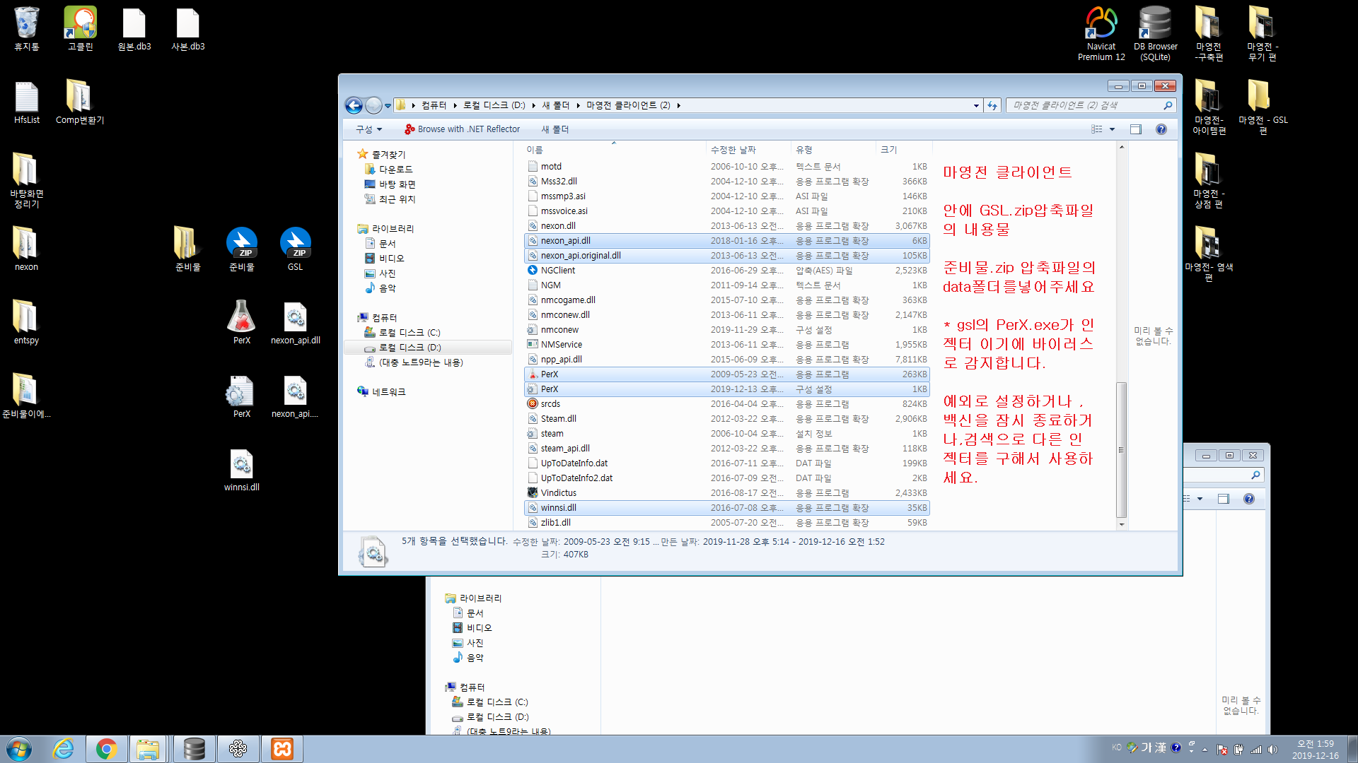Select 바탕 화면 in navigation pane
Viewport: 1358px width, 763px height.
[x=397, y=184]
